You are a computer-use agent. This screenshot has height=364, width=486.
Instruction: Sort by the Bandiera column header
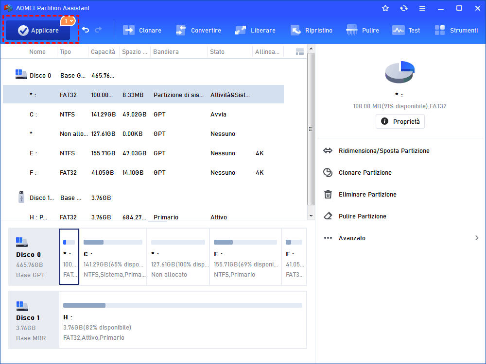[x=166, y=52]
